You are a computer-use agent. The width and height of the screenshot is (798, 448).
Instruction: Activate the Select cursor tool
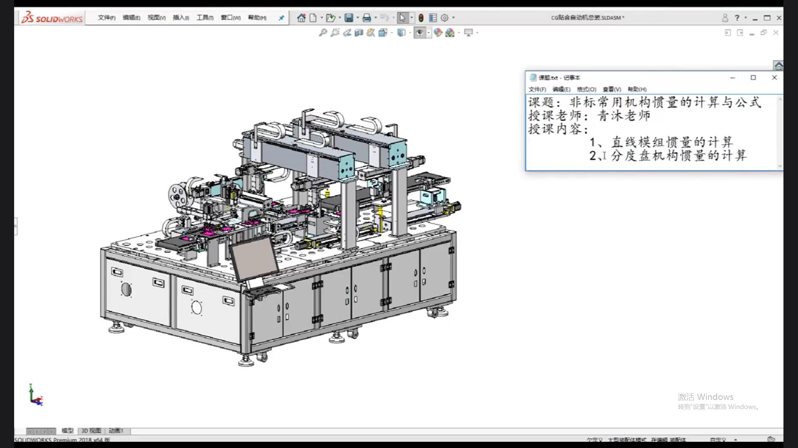pos(402,18)
